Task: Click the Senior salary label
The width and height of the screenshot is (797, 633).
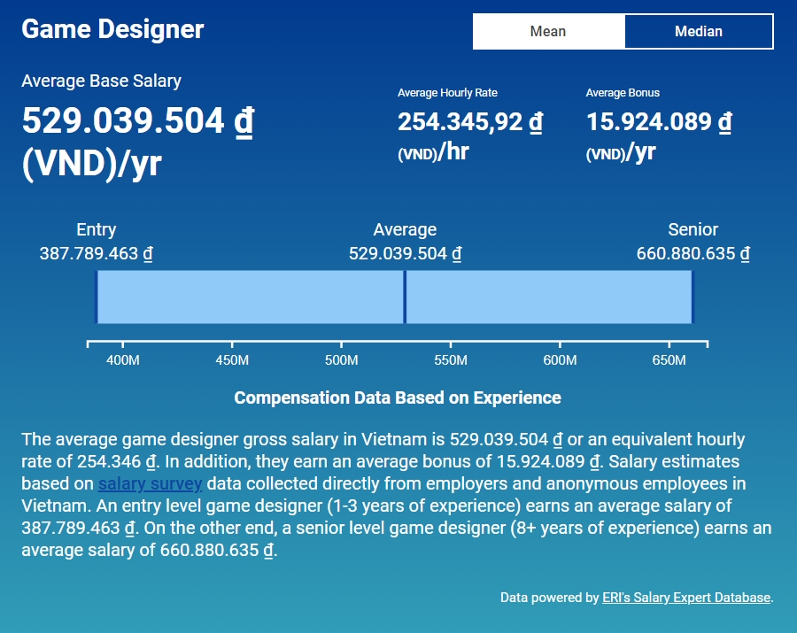Action: tap(693, 229)
